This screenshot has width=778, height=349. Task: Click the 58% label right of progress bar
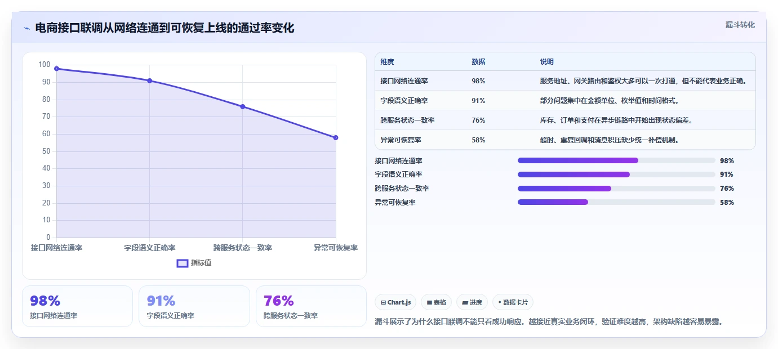[x=727, y=202]
